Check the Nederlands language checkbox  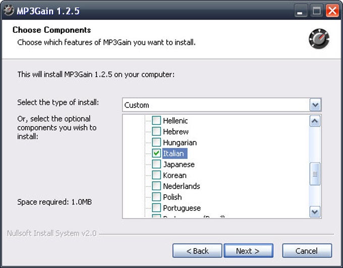pos(156,186)
